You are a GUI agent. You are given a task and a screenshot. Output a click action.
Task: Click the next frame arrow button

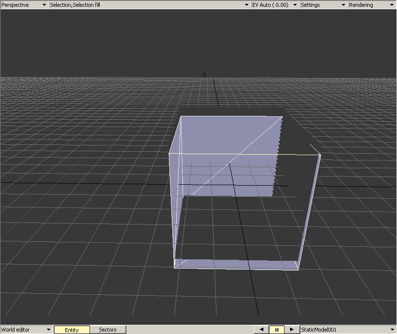pos(291,330)
